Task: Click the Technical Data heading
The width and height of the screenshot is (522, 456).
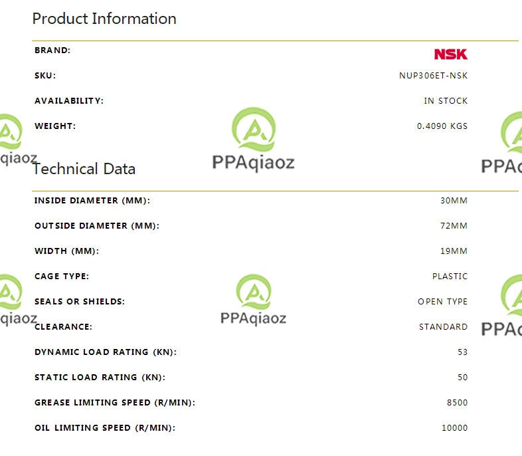Action: 84,169
